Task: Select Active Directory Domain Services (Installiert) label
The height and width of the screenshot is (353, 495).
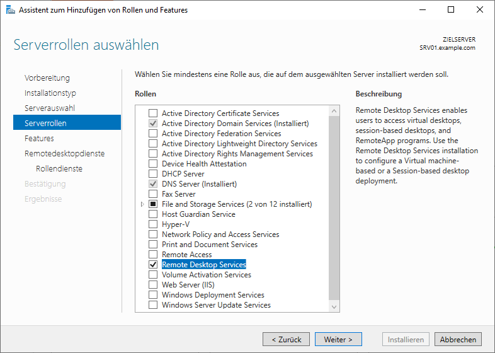Action: 235,124
